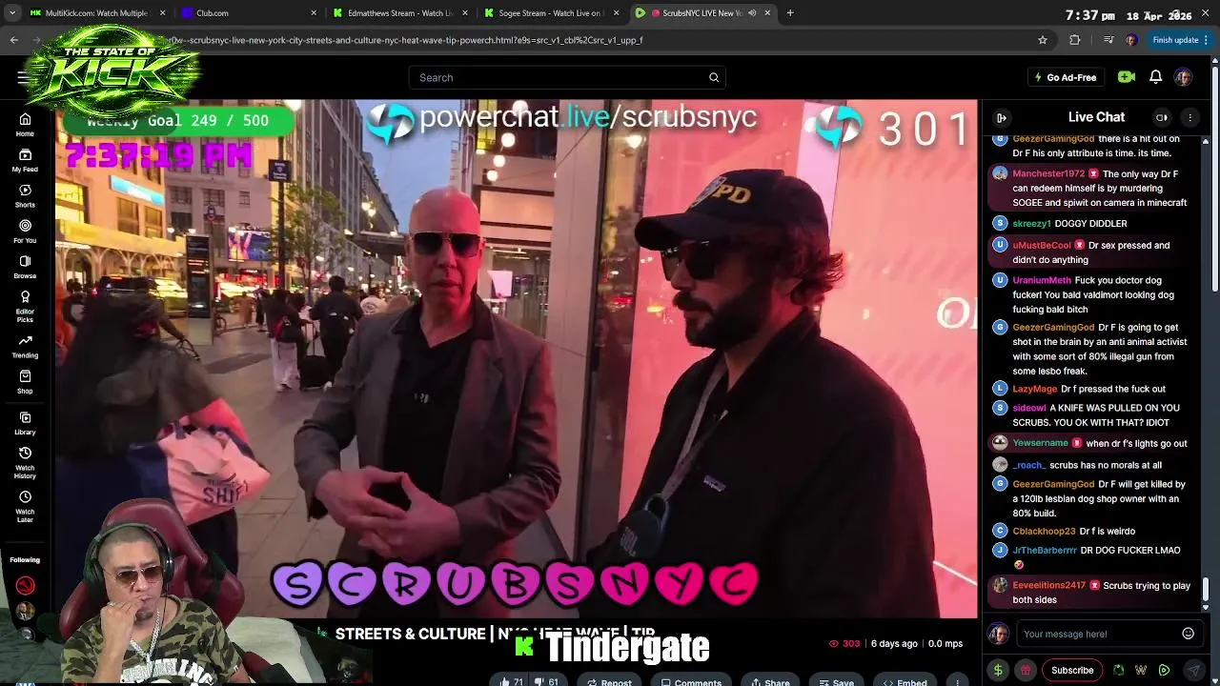
Task: Close the Sogee Stream tab
Action: 617,13
